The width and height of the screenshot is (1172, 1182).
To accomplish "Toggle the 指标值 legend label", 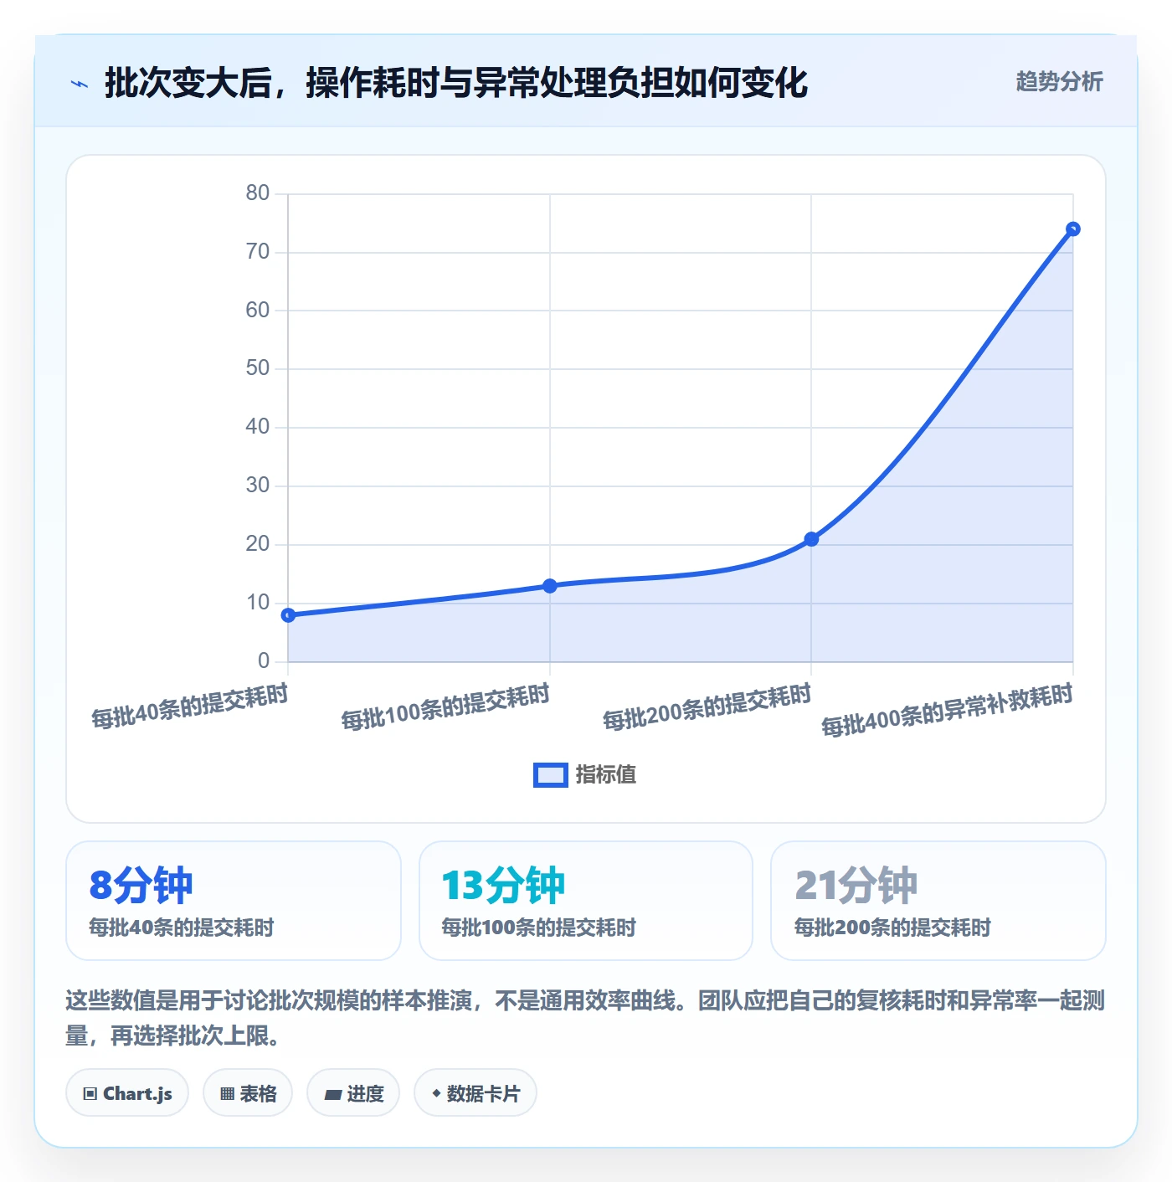I will (606, 775).
